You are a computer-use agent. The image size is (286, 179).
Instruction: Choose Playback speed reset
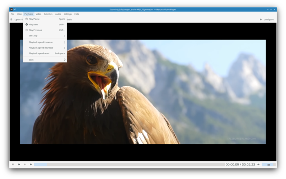click(39, 53)
